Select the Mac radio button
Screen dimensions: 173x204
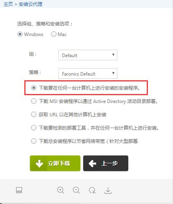pyautogui.click(x=54, y=34)
